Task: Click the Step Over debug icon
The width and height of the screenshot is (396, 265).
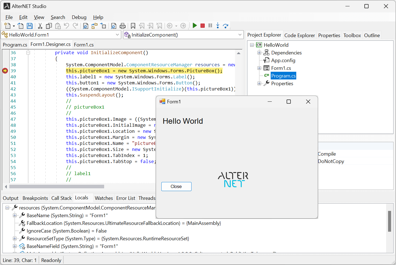Action: point(226,26)
